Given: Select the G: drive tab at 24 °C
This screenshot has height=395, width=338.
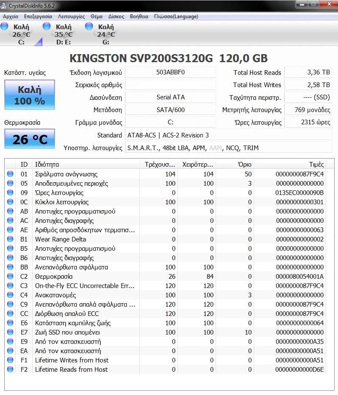Looking at the screenshot, I should point(106,34).
